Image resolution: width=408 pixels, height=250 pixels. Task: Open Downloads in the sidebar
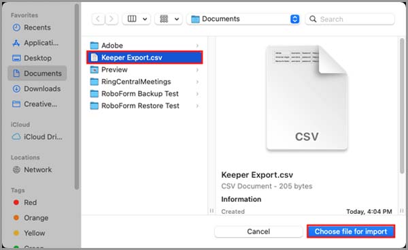point(37,89)
